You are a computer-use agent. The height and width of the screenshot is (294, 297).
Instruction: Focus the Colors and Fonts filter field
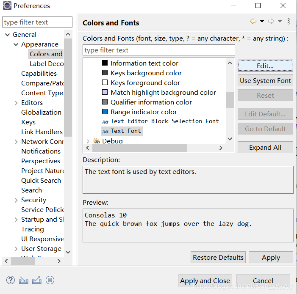(x=159, y=50)
